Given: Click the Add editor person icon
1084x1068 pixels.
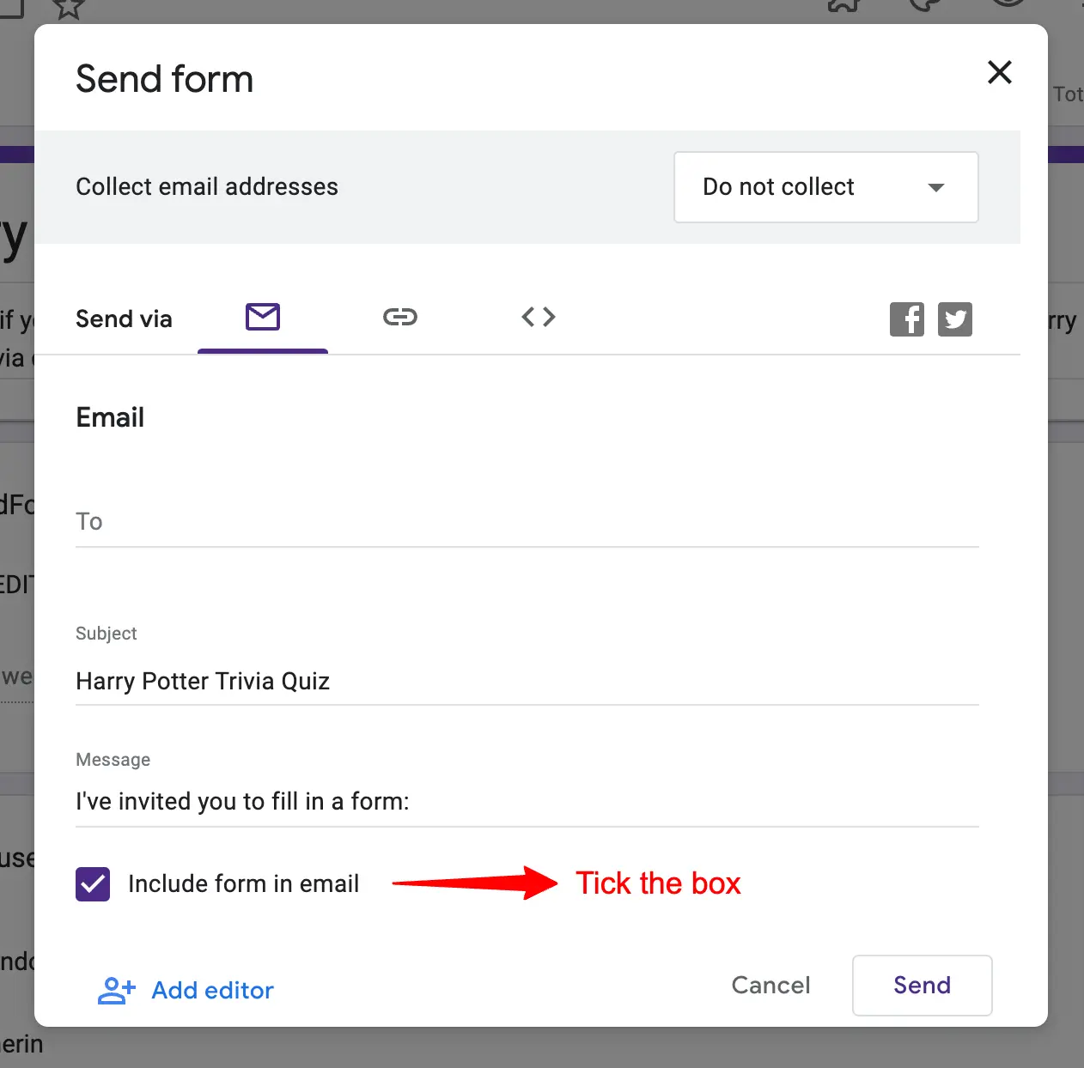Looking at the screenshot, I should (x=116, y=990).
